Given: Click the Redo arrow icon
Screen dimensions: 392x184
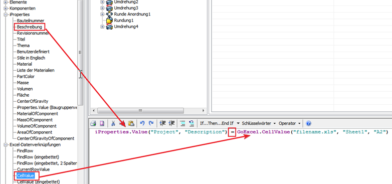Looking at the screenshot, I should (x=151, y=123).
